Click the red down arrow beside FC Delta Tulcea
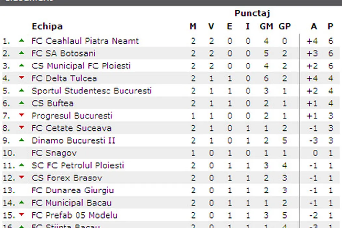This screenshot has width=342, height=228. (x=21, y=78)
